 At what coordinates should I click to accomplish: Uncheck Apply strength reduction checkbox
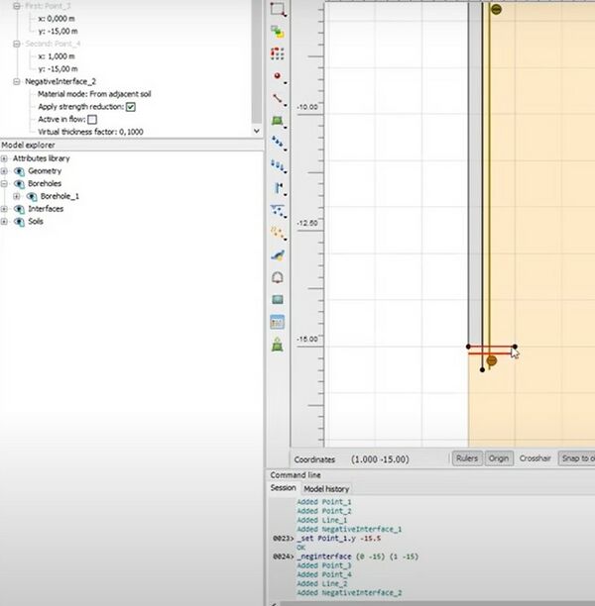[130, 106]
